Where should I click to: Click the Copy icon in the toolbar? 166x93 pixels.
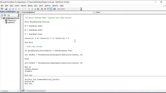click(13, 9)
